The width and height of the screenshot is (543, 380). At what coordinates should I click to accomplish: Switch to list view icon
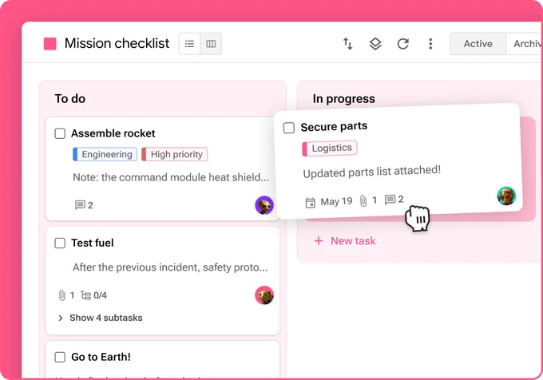189,44
